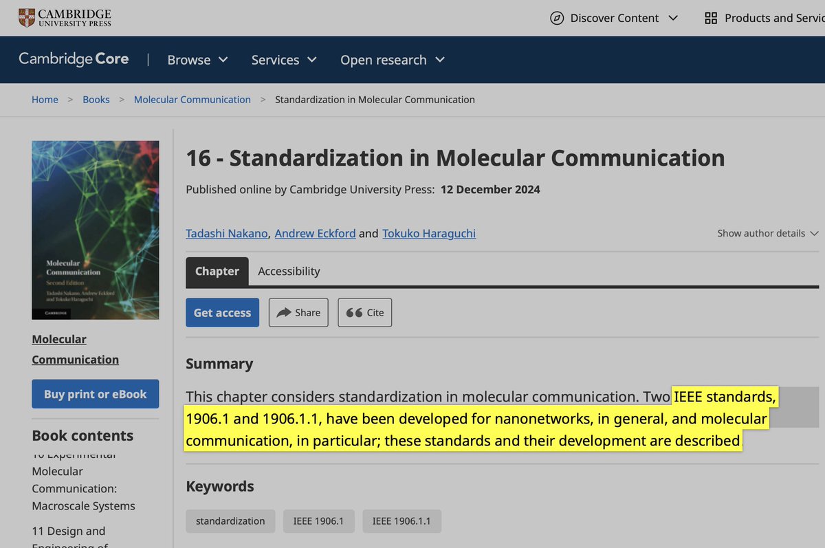Click the Share arrow icon
Image resolution: width=825 pixels, height=548 pixels.
click(284, 312)
